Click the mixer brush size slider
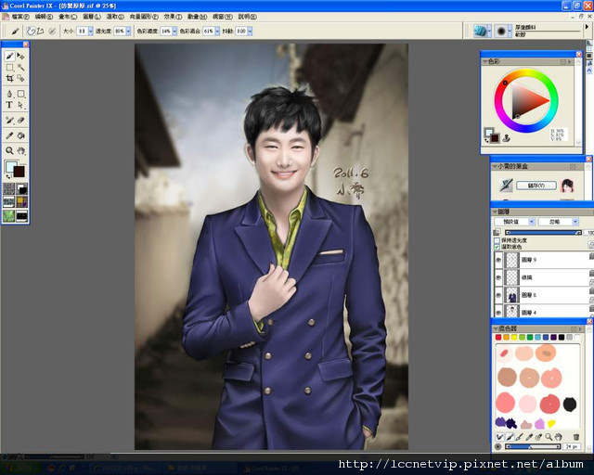The image size is (594, 475). pos(533,447)
